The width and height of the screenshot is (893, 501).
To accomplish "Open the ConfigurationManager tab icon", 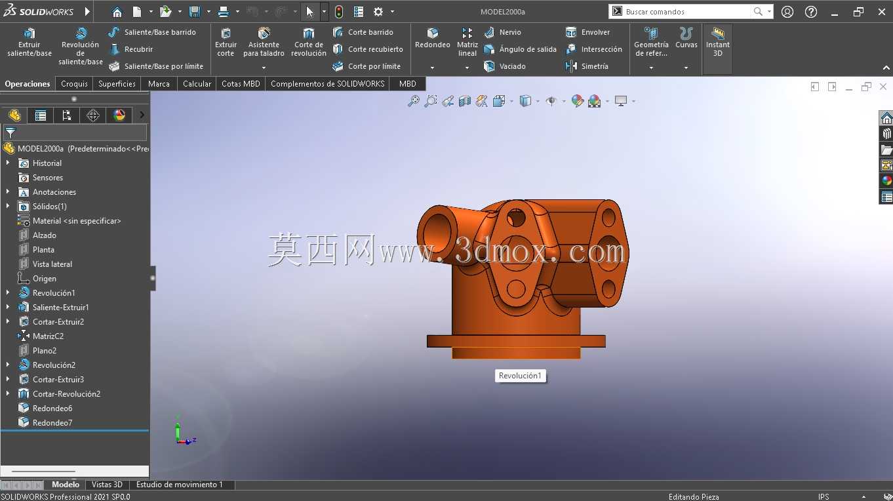I will point(67,115).
